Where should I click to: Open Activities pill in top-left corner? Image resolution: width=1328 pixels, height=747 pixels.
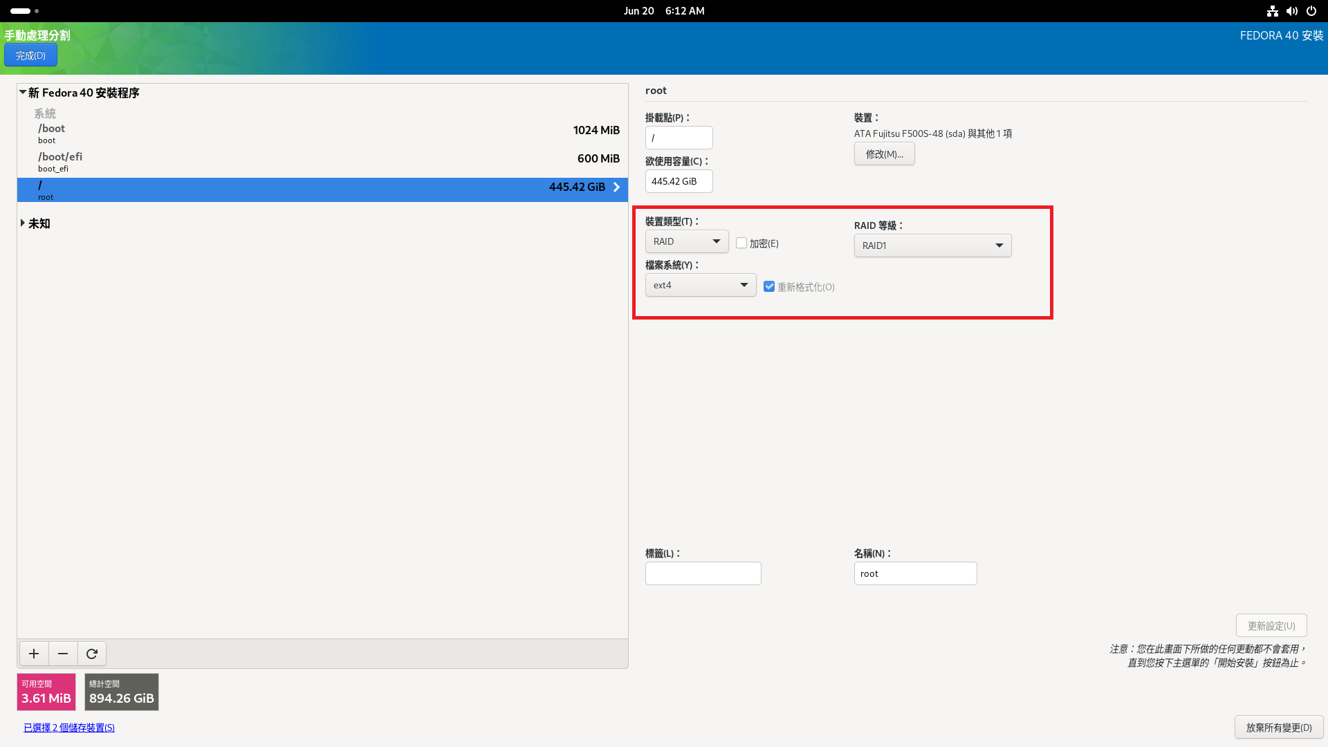(x=25, y=11)
